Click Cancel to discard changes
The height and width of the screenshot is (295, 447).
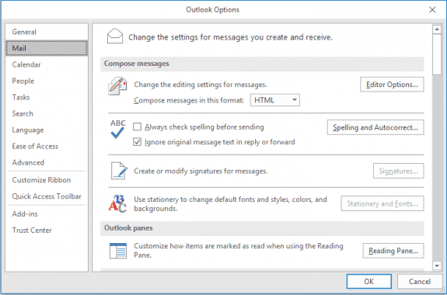(419, 281)
